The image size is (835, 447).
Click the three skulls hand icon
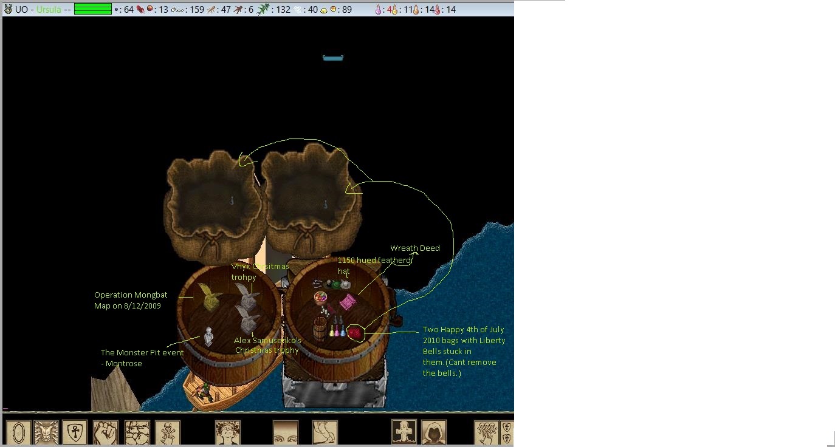pos(486,432)
